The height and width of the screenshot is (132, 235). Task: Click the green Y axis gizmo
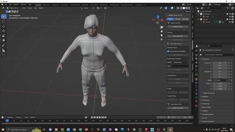click(158, 23)
